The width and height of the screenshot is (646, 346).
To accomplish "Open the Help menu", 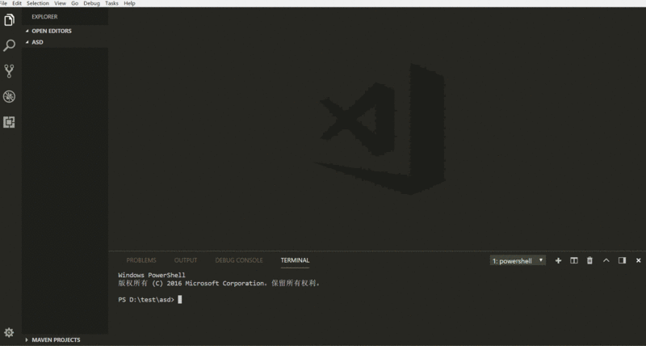I will (x=129, y=3).
